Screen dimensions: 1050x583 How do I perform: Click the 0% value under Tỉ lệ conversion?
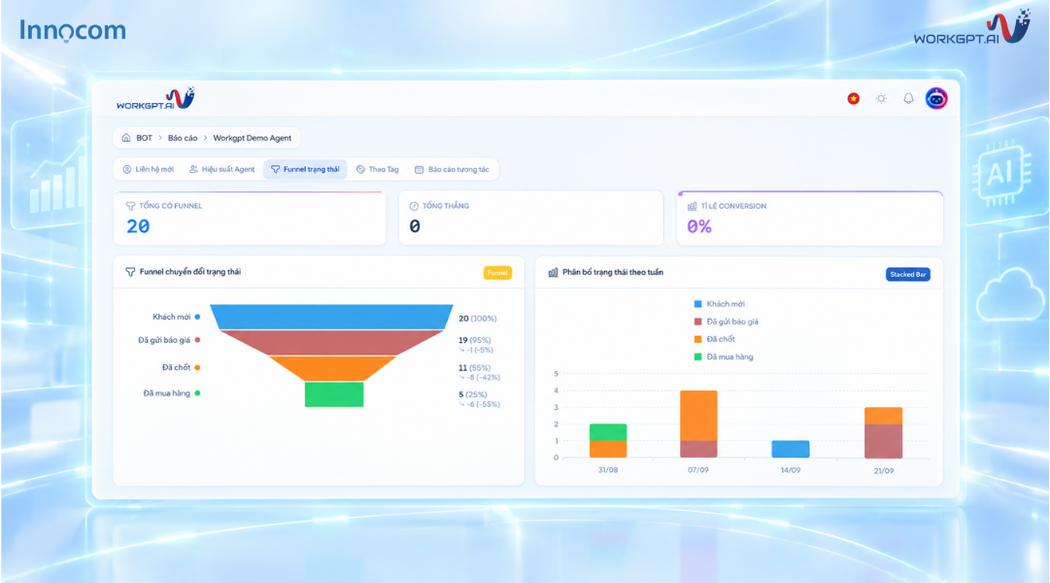point(699,226)
